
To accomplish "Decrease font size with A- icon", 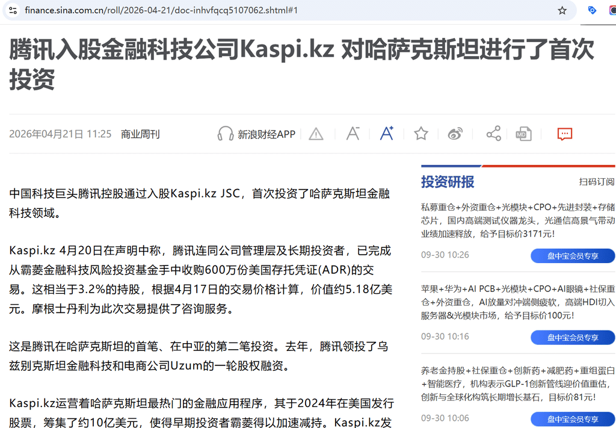I will 353,134.
